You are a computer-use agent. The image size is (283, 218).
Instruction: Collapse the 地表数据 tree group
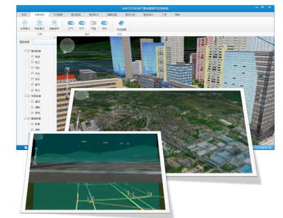25,96
